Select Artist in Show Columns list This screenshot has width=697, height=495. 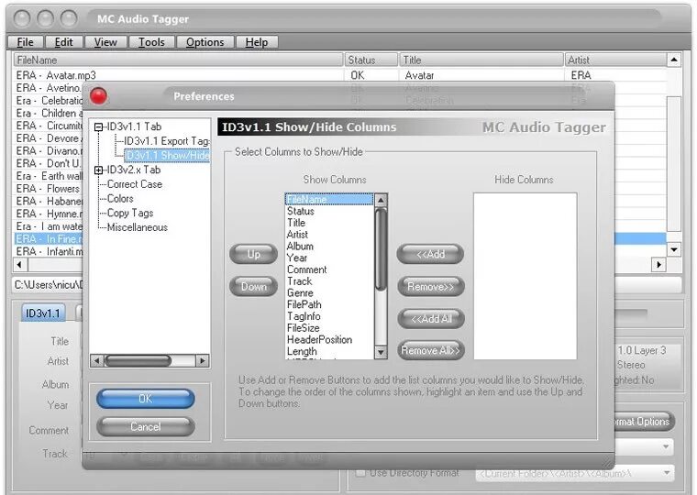pos(329,234)
